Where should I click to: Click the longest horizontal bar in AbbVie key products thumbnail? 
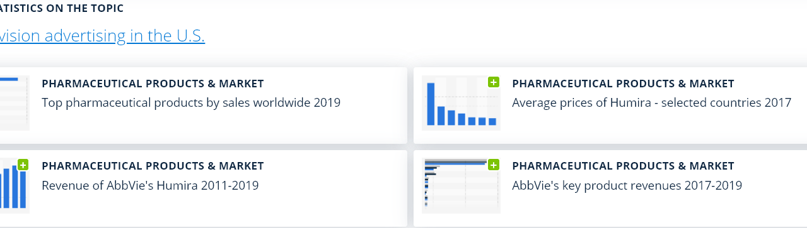(x=455, y=163)
